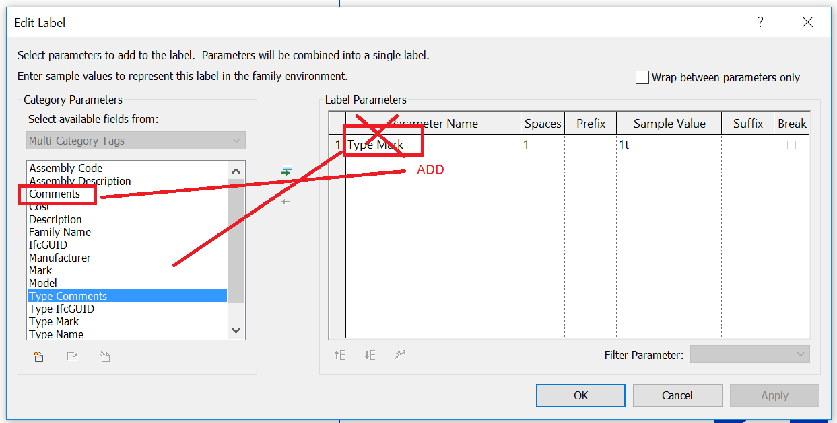Delete the selected parameter
Viewport: 837px width, 423px height.
105,356
